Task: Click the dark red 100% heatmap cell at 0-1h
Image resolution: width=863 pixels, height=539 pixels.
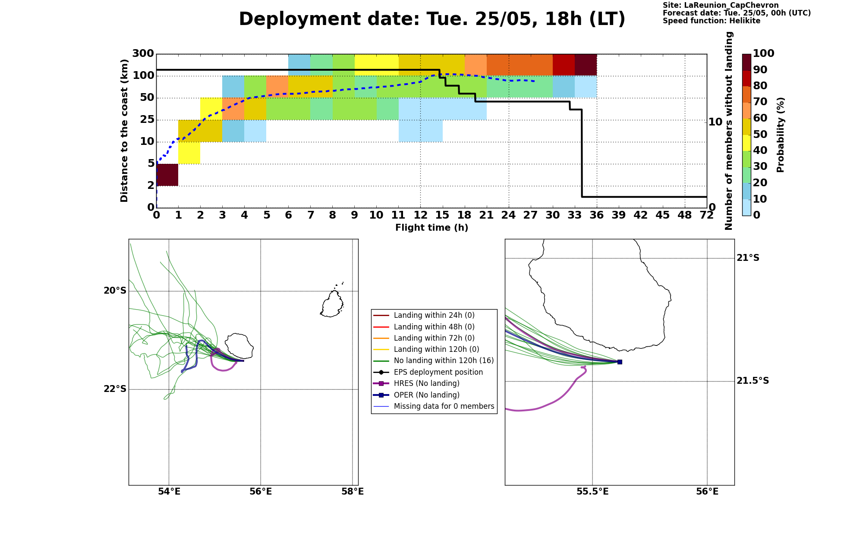Action: pos(167,175)
